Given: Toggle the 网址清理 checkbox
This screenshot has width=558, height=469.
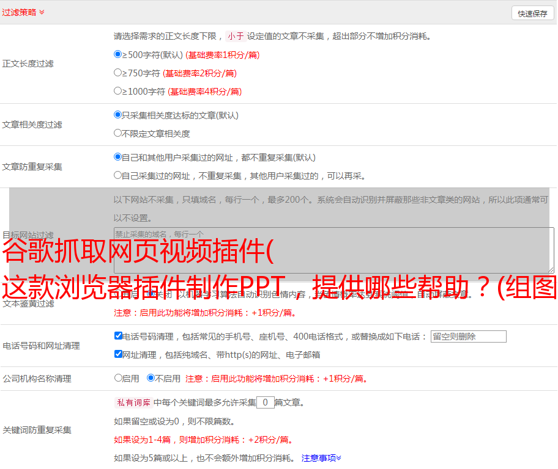Looking at the screenshot, I should (118, 354).
